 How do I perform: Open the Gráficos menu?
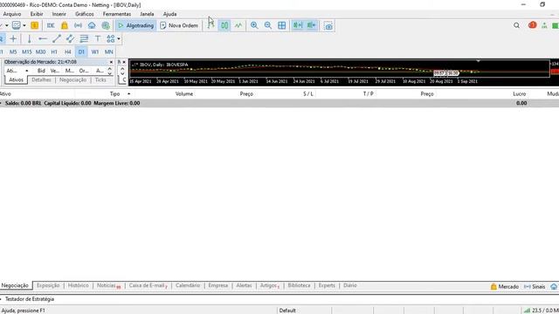(85, 14)
